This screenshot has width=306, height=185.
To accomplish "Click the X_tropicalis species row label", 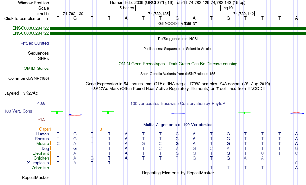I will point(38,163).
